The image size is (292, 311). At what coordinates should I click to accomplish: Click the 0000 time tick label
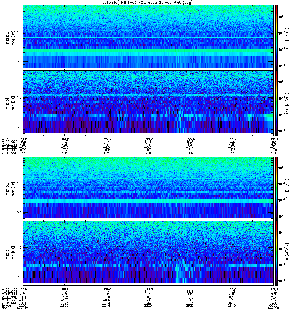(273, 306)
